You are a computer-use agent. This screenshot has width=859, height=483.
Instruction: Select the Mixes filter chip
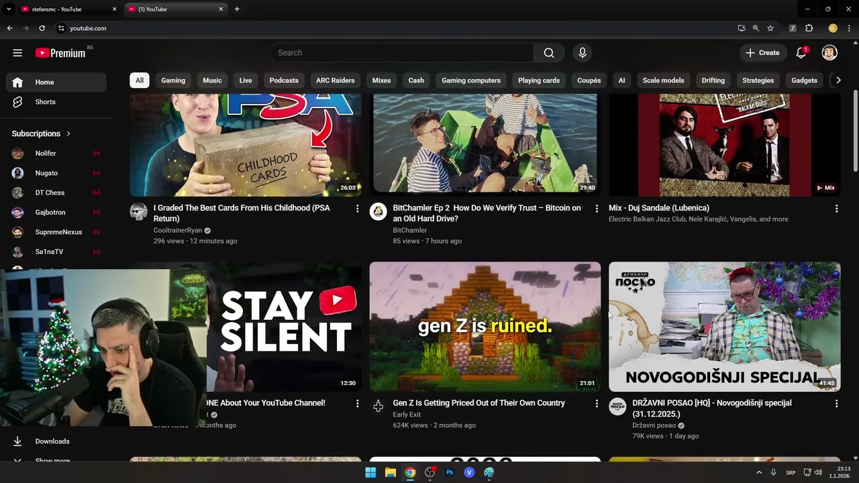(x=381, y=80)
